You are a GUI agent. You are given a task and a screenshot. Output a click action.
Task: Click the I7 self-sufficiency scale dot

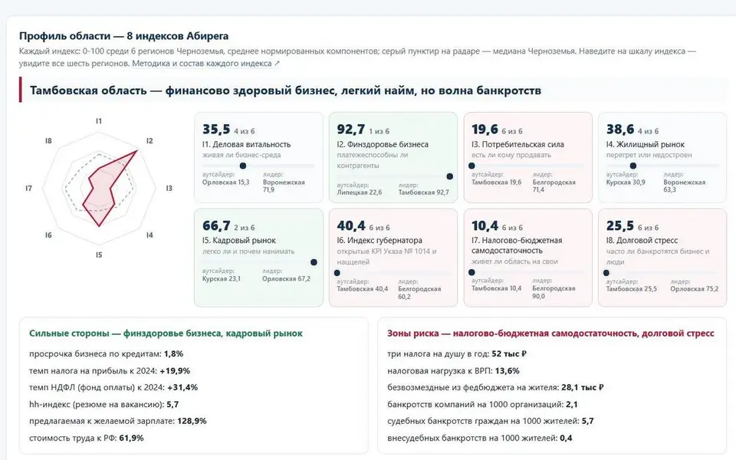(472, 272)
